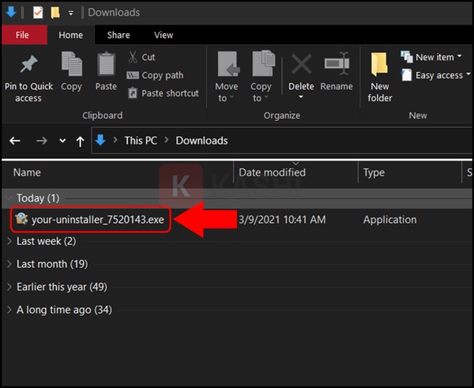
Task: Click the chevron between This PC and Downloads
Action: tap(167, 140)
